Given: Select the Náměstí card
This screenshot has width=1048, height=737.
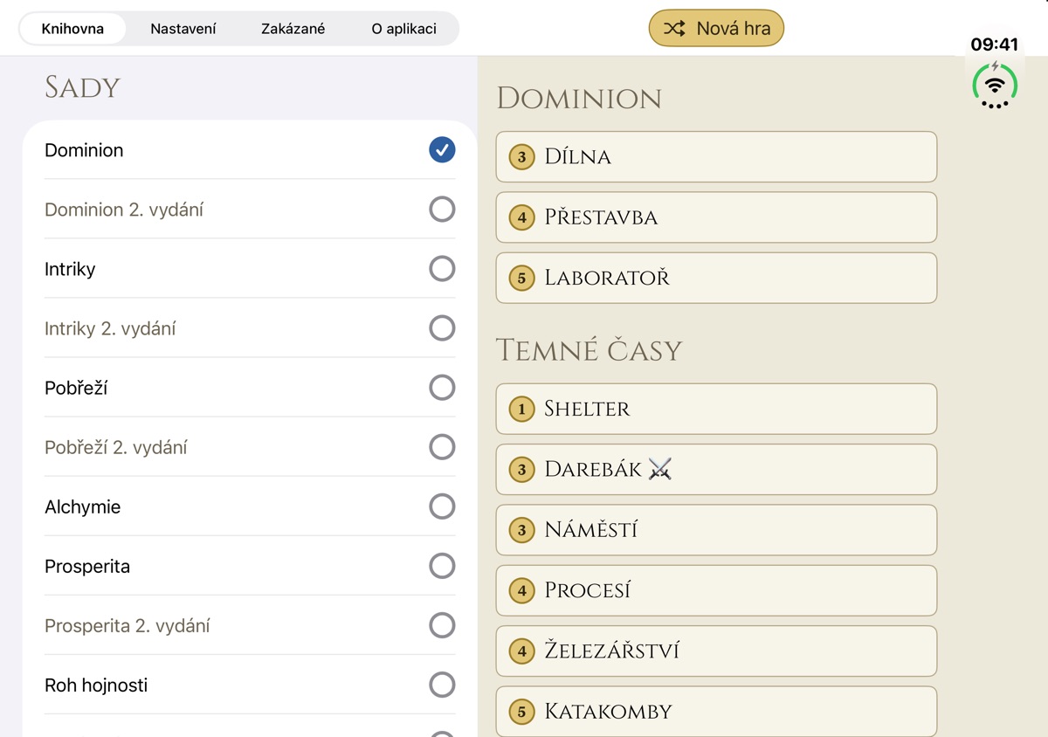Looking at the screenshot, I should pyautogui.click(x=716, y=530).
